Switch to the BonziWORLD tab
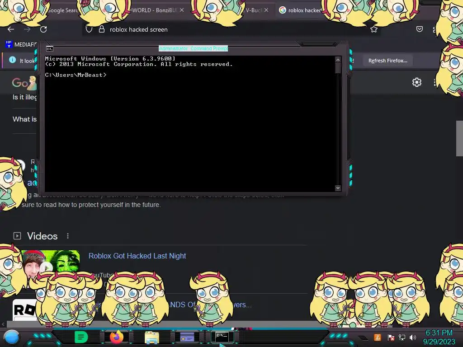 pyautogui.click(x=154, y=10)
